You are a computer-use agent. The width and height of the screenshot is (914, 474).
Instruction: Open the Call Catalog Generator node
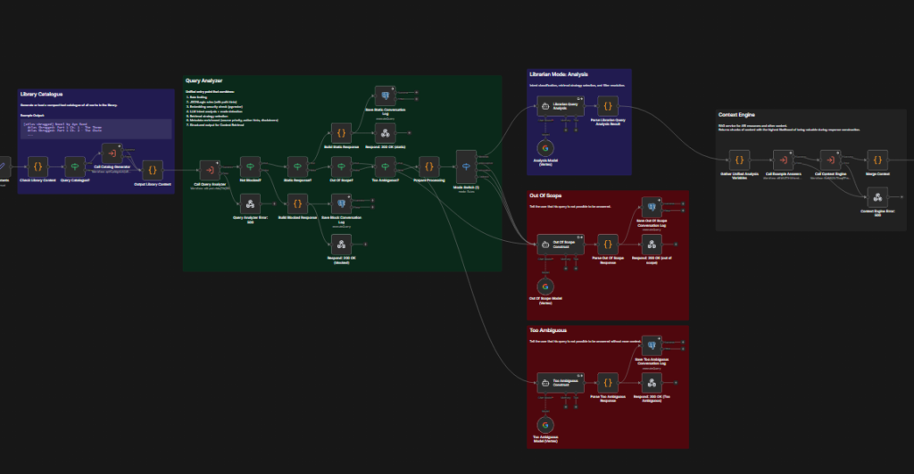coord(113,154)
